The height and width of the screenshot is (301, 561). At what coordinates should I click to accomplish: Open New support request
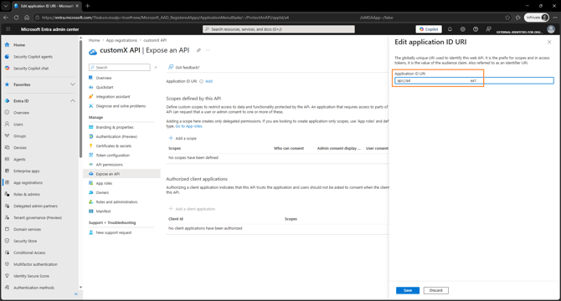[x=114, y=232]
